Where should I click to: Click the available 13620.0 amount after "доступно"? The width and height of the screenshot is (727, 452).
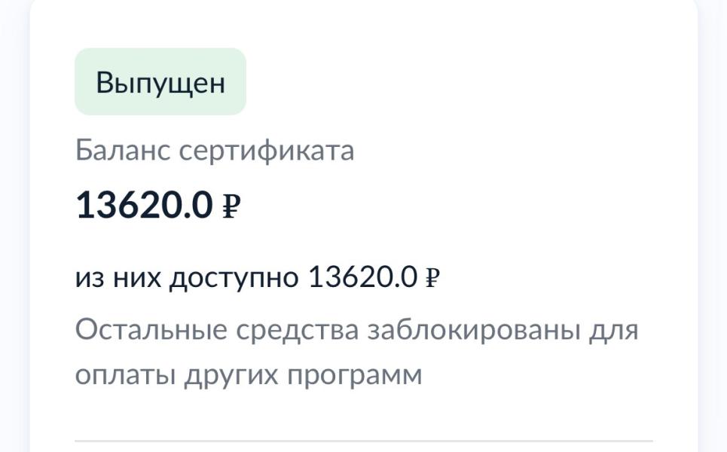point(362,278)
